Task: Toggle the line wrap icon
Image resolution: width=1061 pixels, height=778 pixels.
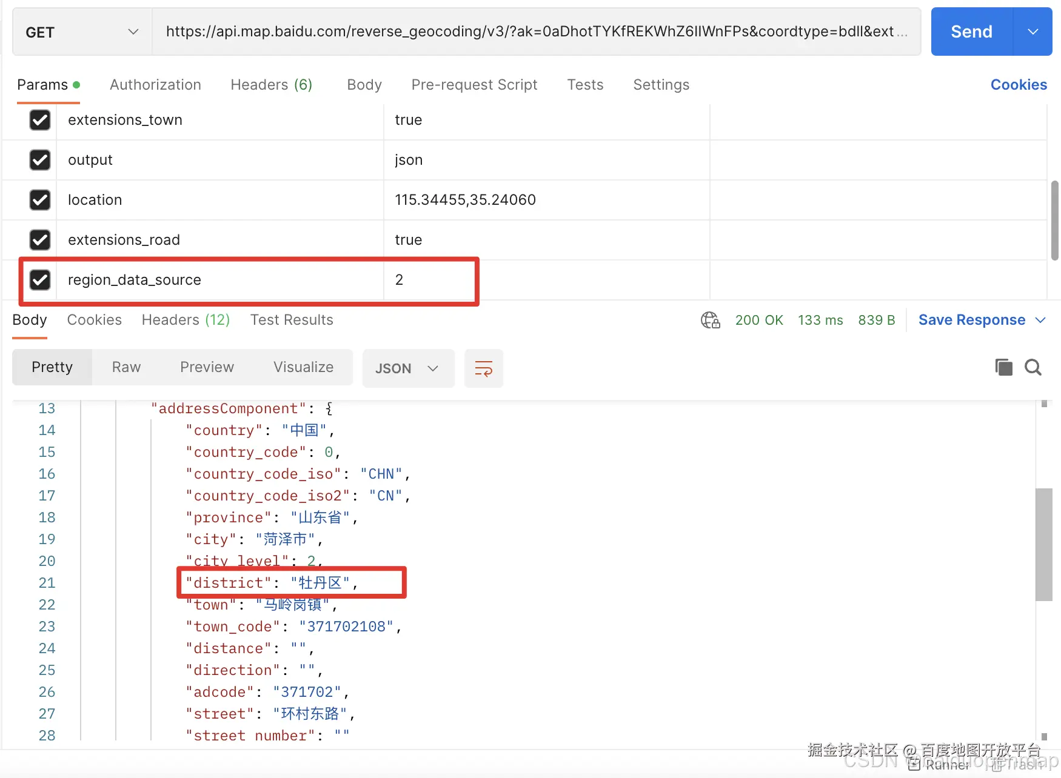Action: 483,368
